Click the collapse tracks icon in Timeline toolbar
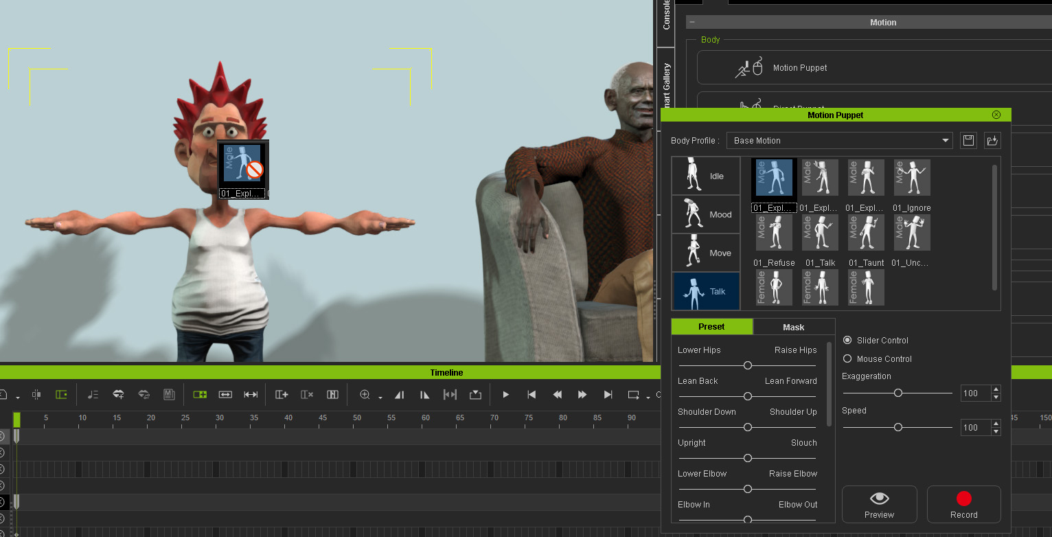This screenshot has width=1052, height=537. (x=36, y=395)
